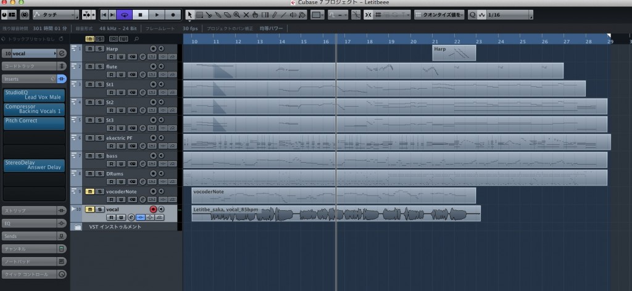Viewport: 632px width, 291px height.
Task: Toggle monitor speaker on DRums track
Action: pyautogui.click(x=161, y=173)
